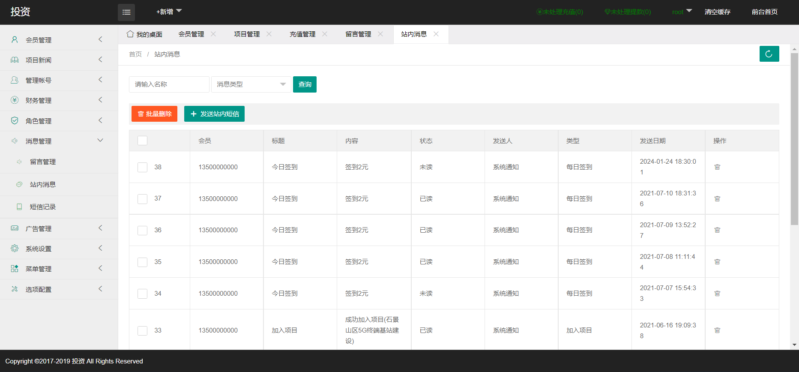Click the vertical scrollbar thumb
Screen dimensions: 799x372
(x=794, y=139)
